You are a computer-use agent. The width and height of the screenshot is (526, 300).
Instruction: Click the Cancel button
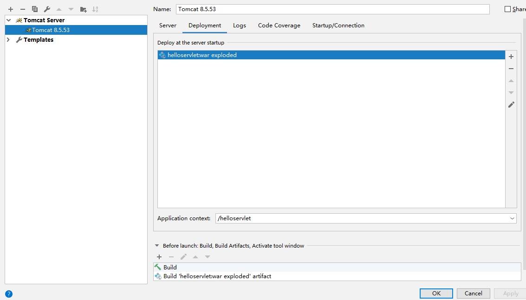pos(473,294)
